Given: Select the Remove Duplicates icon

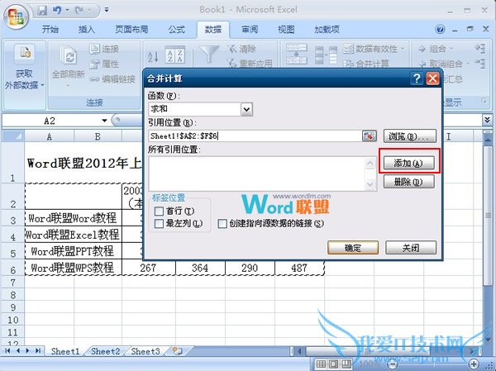Looking at the screenshot, I should pyautogui.click(x=326, y=55).
